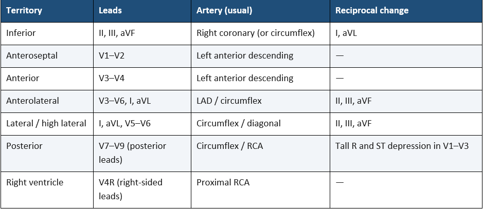The image size is (483, 209).
Task: Select the Anteroseptal row label
Action: (x=47, y=56)
